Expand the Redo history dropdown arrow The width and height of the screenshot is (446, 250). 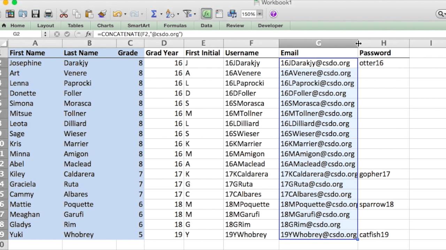click(142, 14)
